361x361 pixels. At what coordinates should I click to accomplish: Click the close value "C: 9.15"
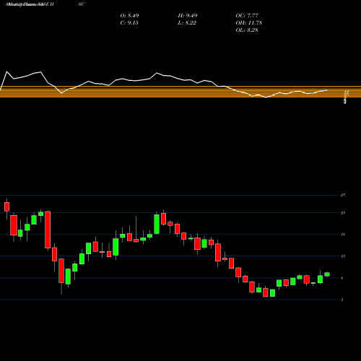(x=129, y=23)
